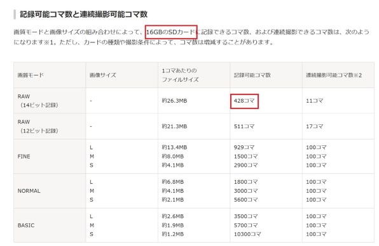Click the 1800コマ value
Screen dimensions: 379x246
point(245,182)
